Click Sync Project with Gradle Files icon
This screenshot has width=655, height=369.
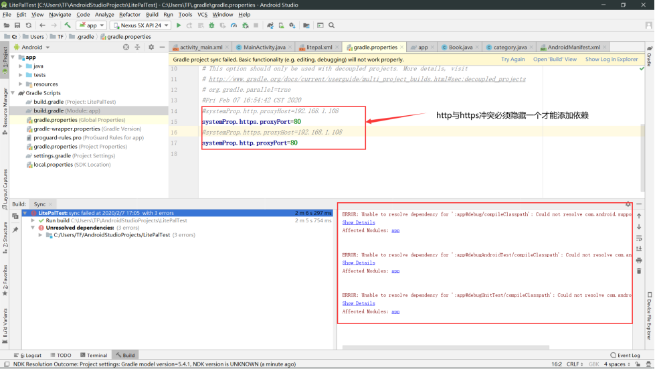tap(270, 25)
